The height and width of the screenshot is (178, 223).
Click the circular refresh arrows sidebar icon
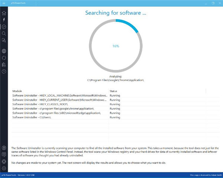click(x=4, y=58)
